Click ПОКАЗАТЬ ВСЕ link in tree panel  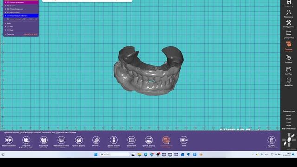point(31,34)
